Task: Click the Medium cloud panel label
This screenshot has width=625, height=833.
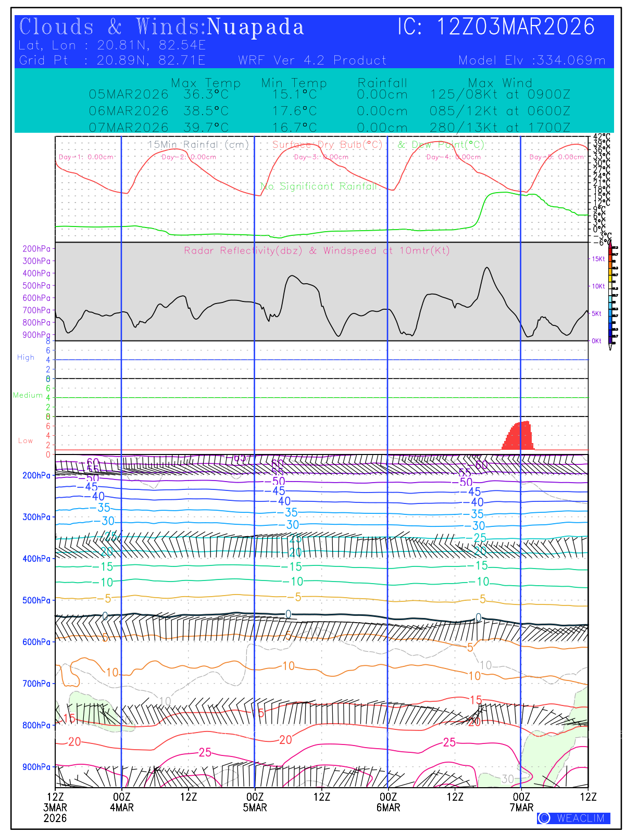Action: point(28,395)
